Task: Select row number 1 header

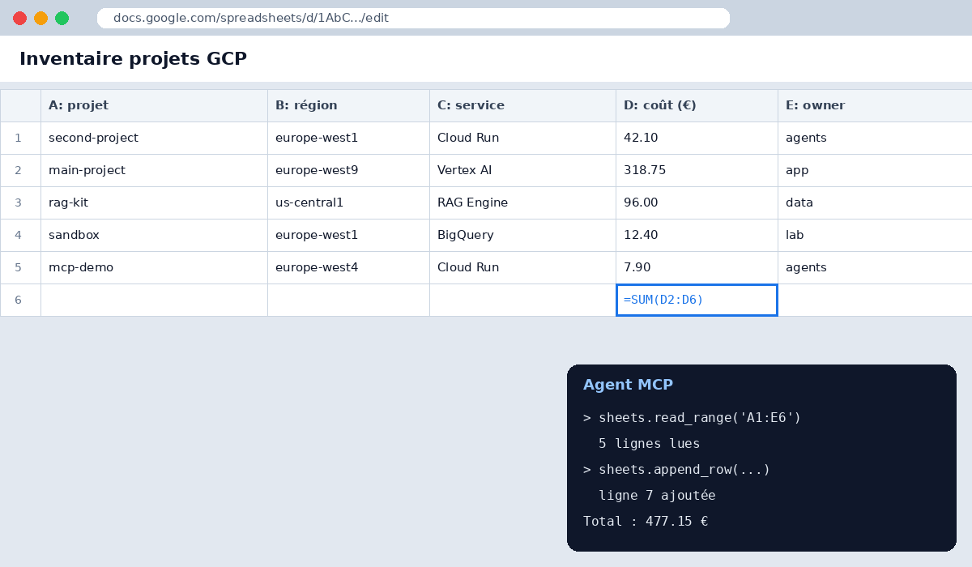Action: 20,138
